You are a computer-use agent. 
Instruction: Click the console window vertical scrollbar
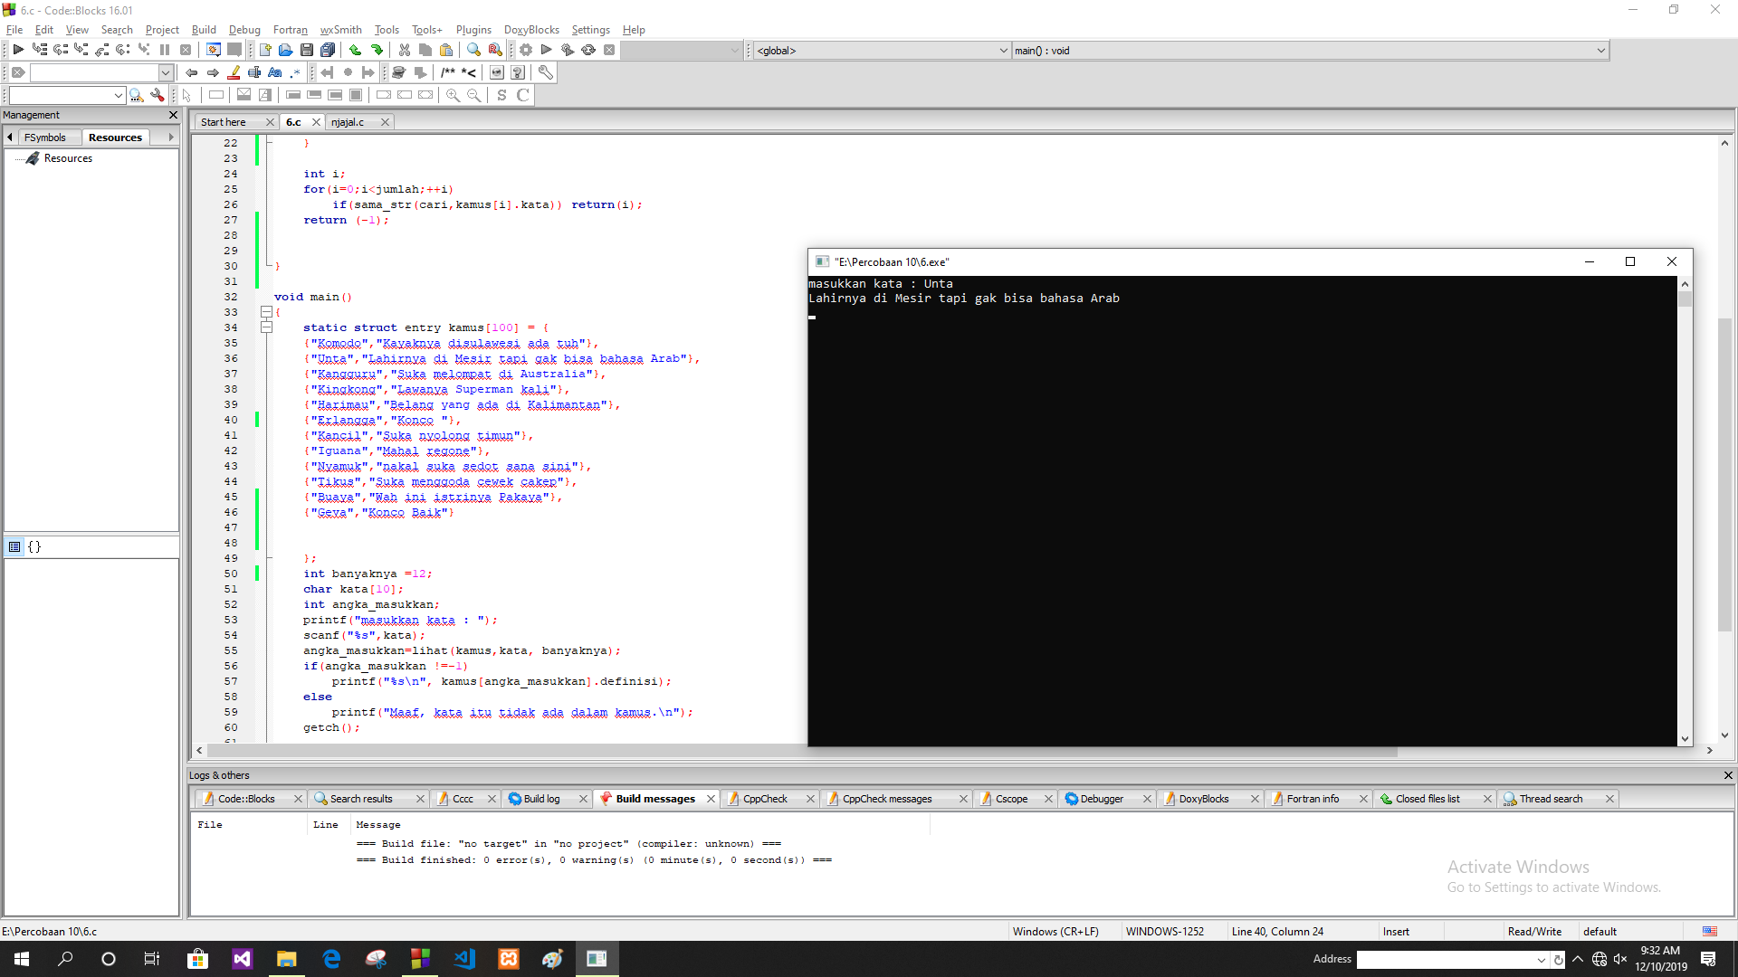[x=1685, y=511]
